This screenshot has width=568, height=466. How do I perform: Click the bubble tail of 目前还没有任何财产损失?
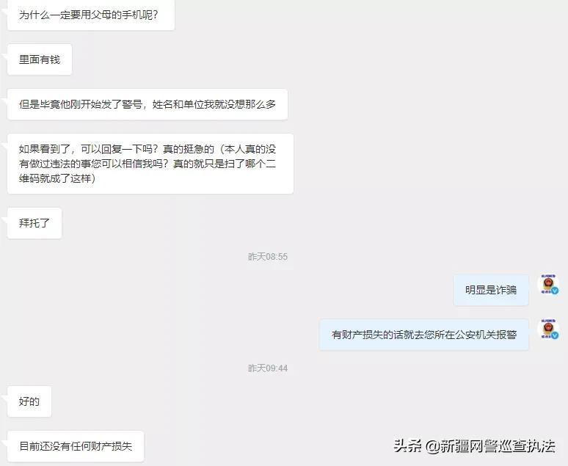click(4, 443)
